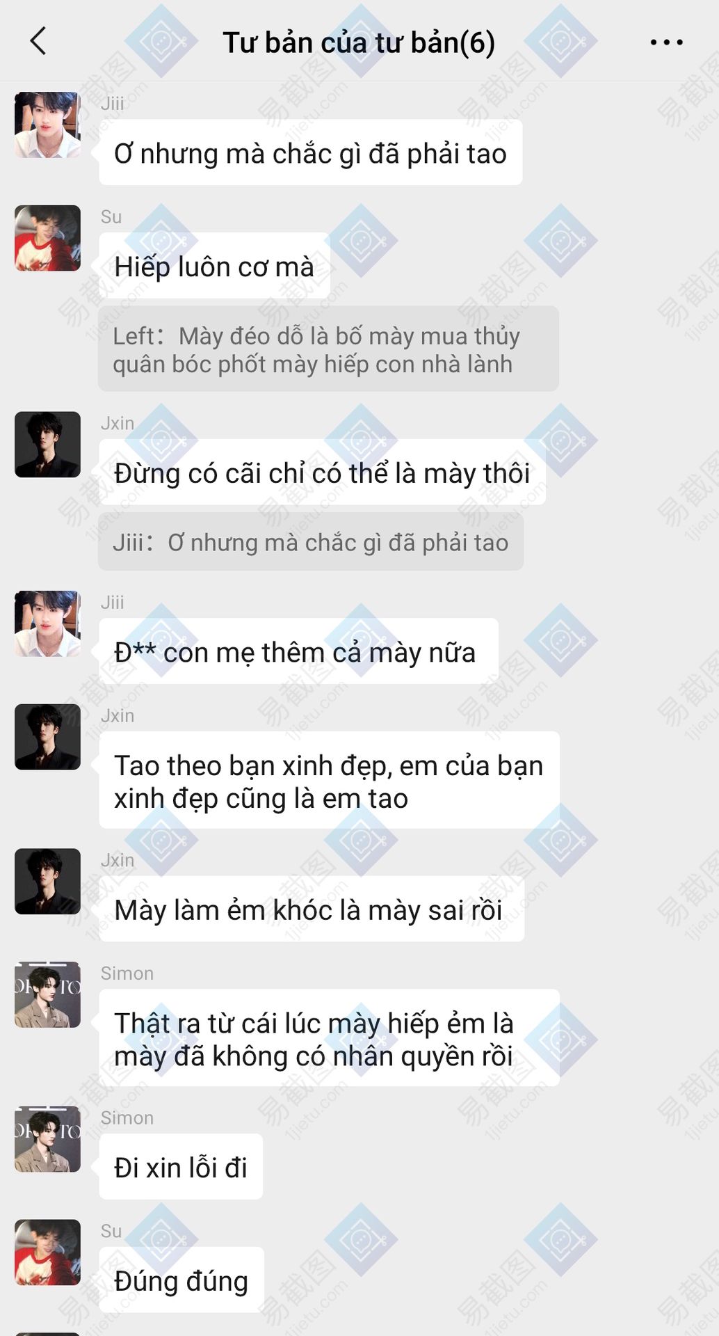
Task: Tap Su's avatar beside 'Đúng đúng'
Action: [x=47, y=1252]
